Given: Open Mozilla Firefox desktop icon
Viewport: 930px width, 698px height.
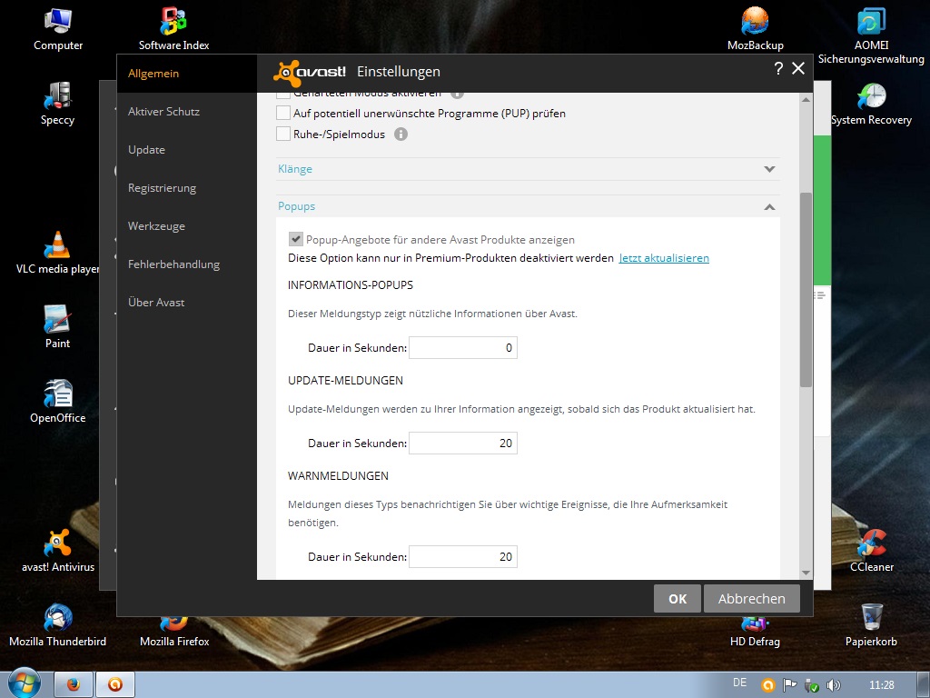Looking at the screenshot, I should point(174,633).
